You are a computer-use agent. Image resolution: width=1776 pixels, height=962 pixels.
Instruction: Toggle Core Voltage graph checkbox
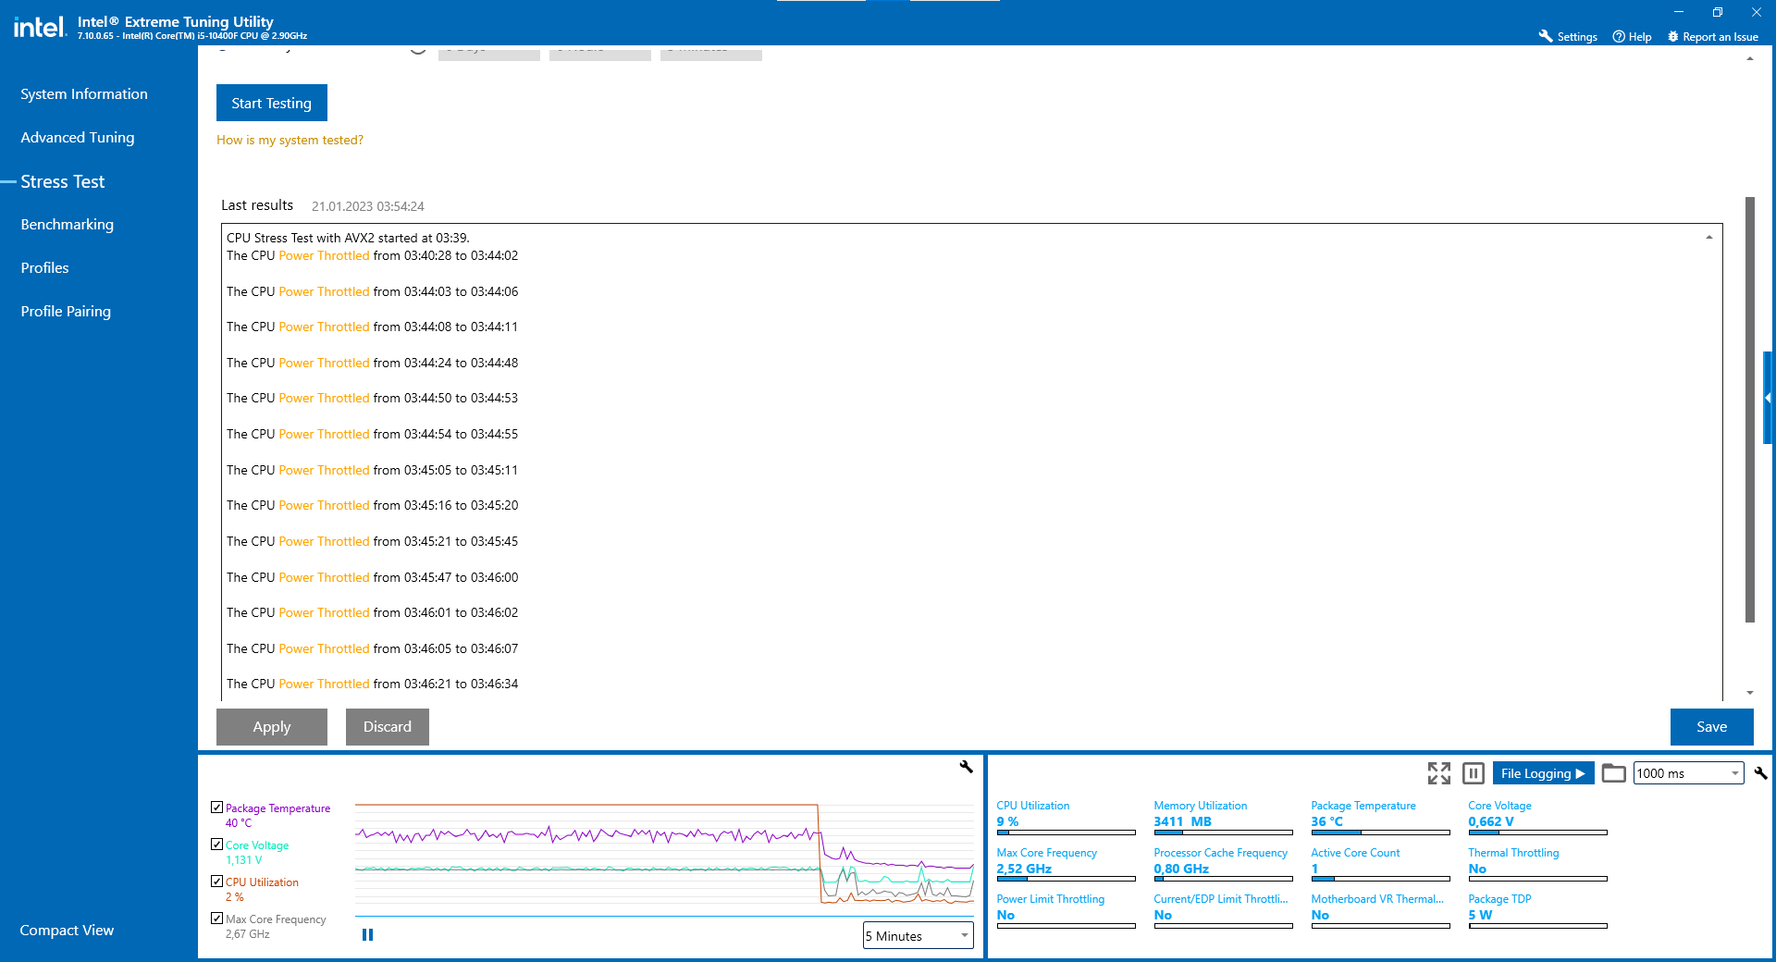point(216,844)
